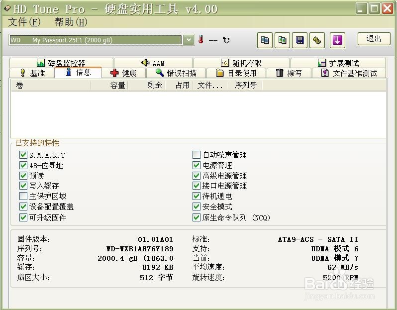
Task: Toggle the 电源管理 checkbox
Action: pyautogui.click(x=197, y=165)
